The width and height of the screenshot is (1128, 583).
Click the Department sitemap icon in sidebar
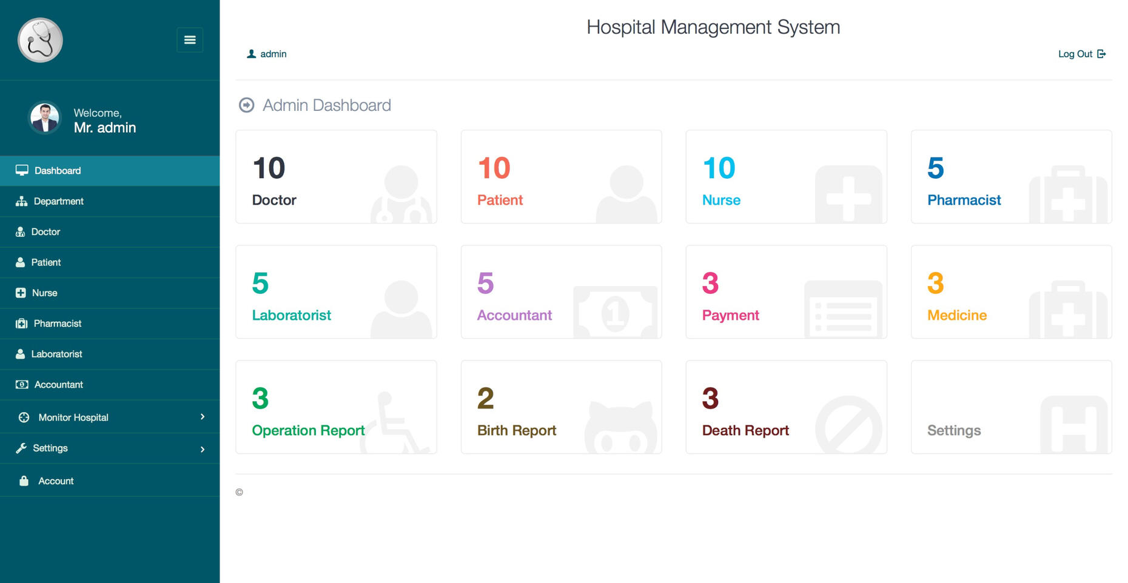click(x=21, y=201)
